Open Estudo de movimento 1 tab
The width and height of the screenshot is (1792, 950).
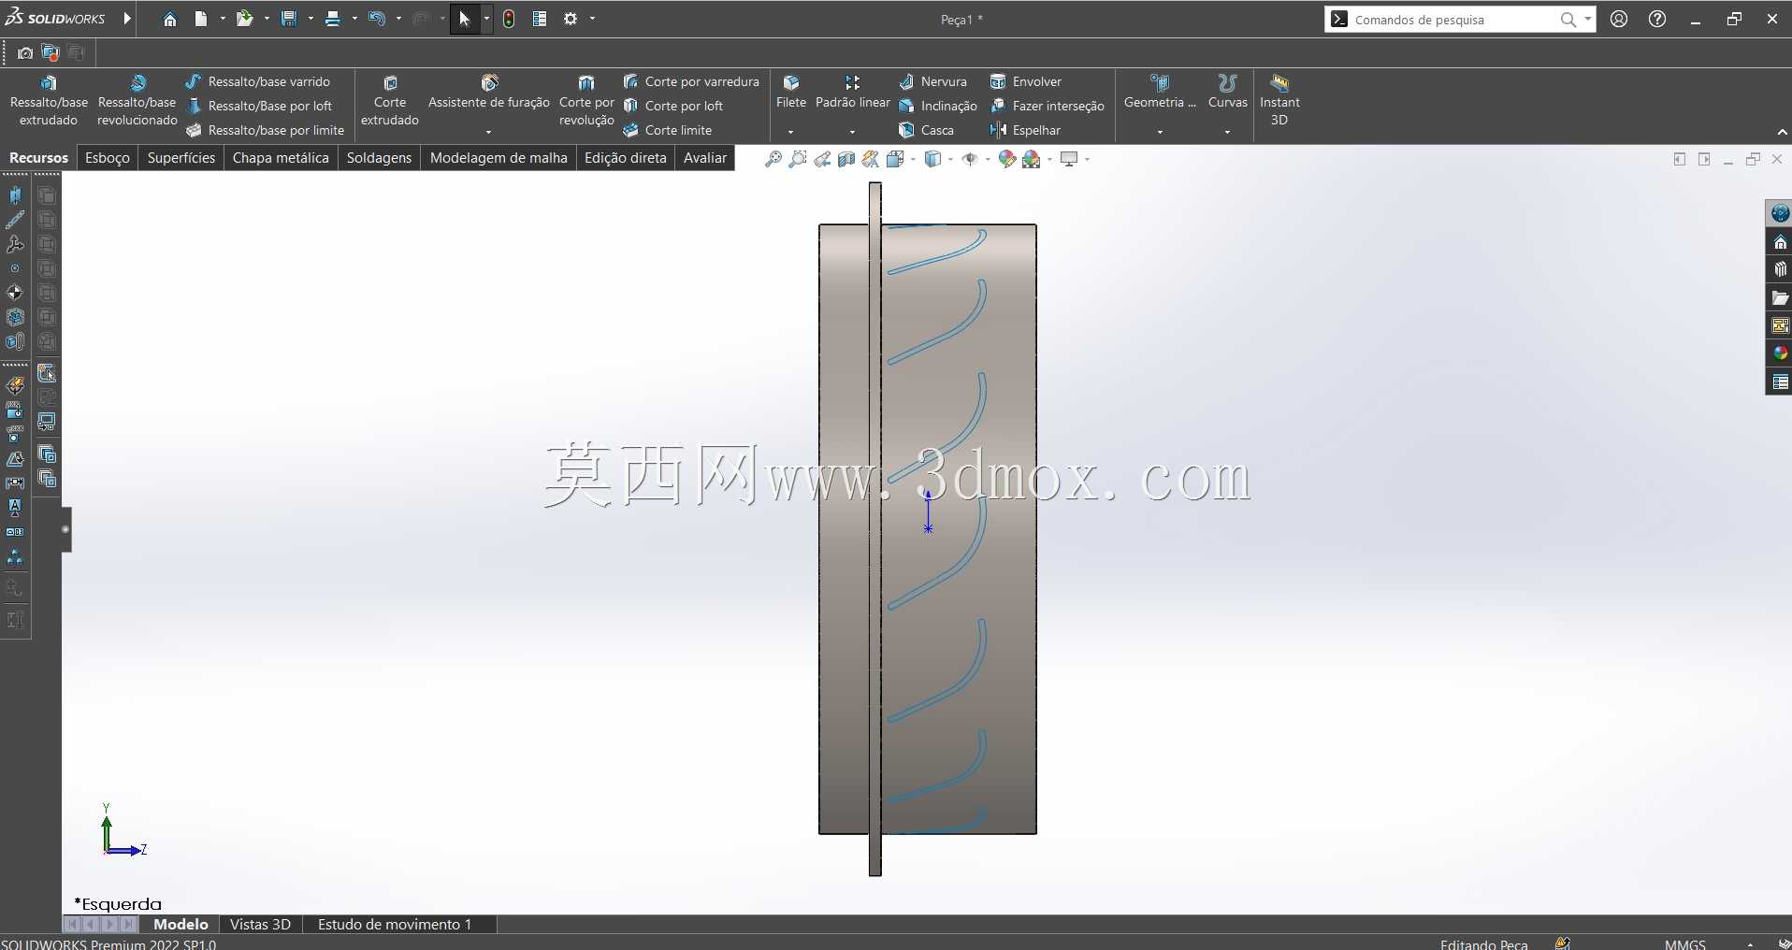pyautogui.click(x=395, y=924)
